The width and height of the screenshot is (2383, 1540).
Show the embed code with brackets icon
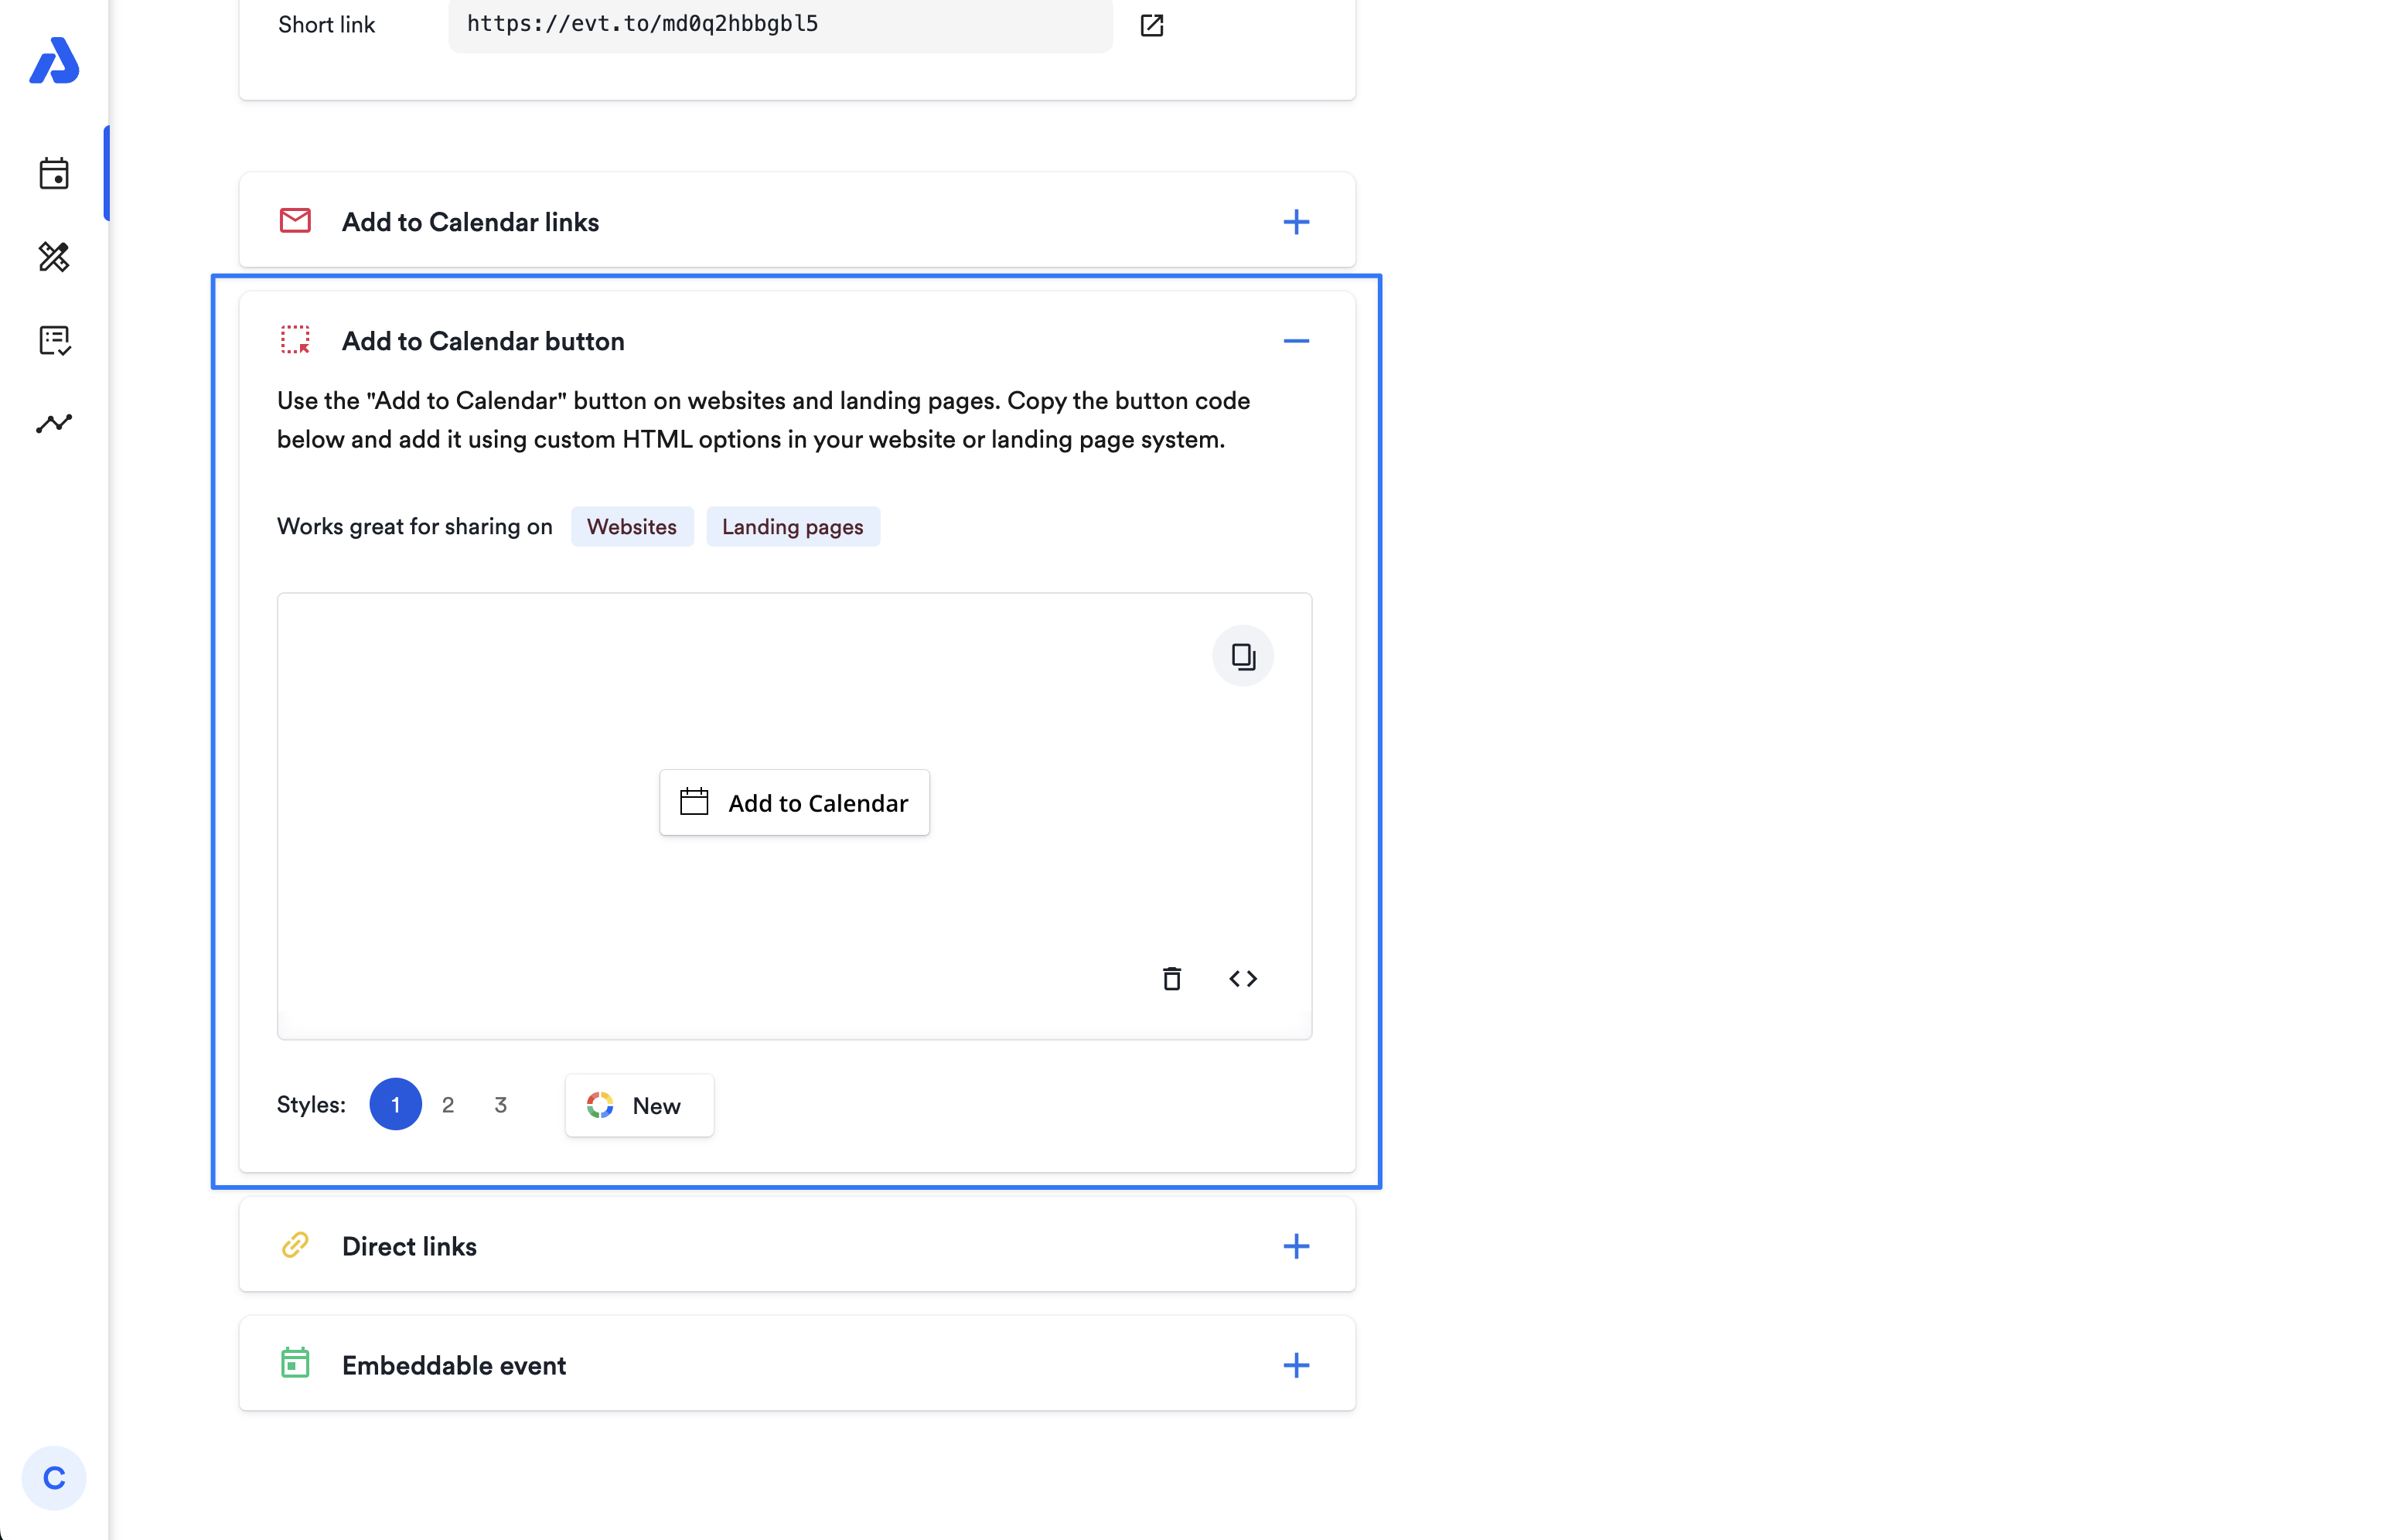coord(1242,978)
